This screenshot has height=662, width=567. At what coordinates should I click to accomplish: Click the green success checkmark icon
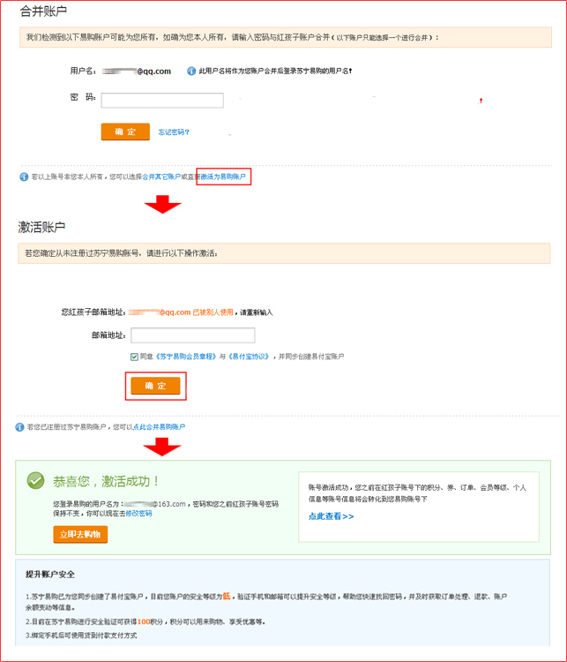coord(35,480)
